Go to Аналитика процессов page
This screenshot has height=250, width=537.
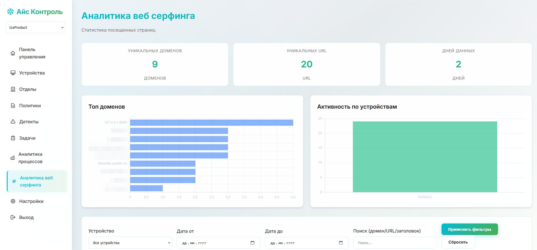point(30,158)
